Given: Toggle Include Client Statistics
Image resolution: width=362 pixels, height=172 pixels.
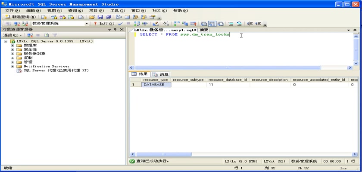Looking at the screenshot, I should (x=185, y=24).
